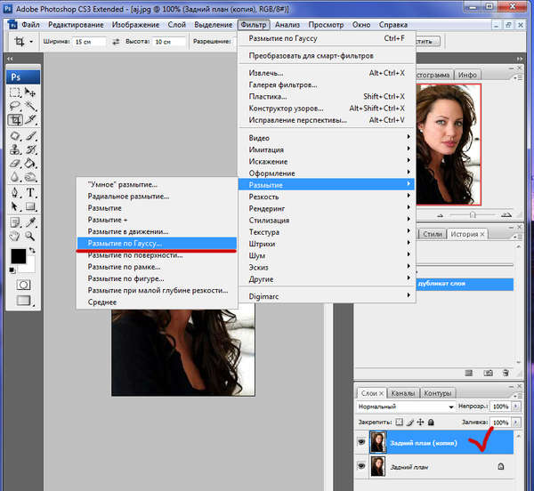This screenshot has width=534, height=491.
Task: Select the Lasso tool
Action: click(x=15, y=106)
